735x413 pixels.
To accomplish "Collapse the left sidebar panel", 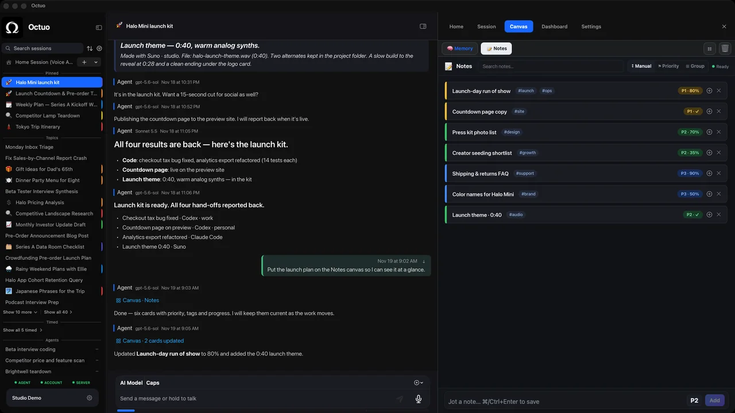I will (99, 28).
